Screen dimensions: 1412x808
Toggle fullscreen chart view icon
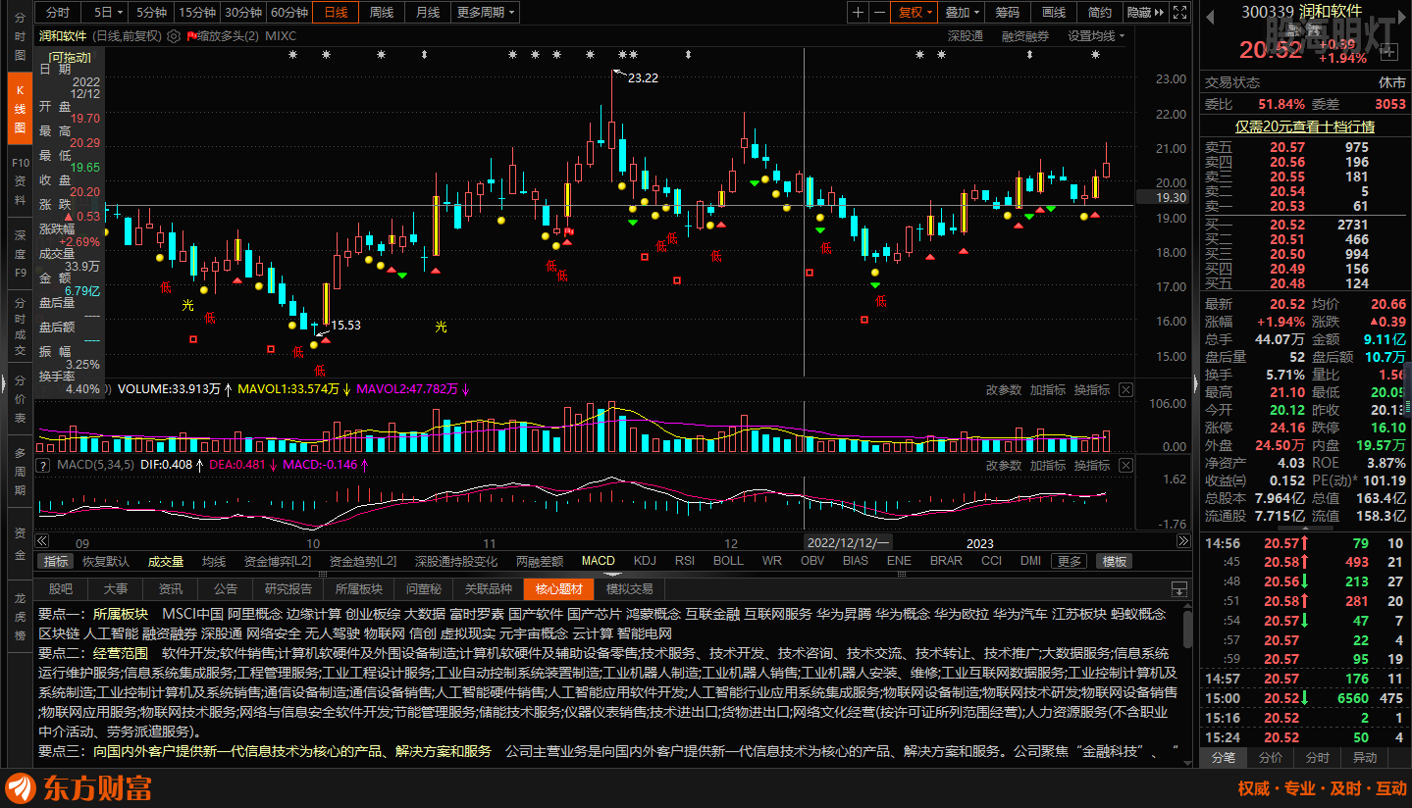pos(1182,13)
